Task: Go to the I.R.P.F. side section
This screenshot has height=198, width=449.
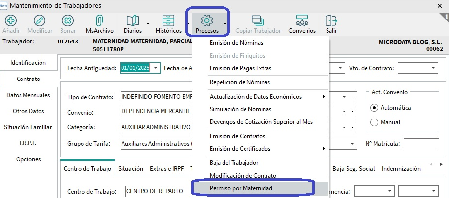Action: tap(28, 143)
